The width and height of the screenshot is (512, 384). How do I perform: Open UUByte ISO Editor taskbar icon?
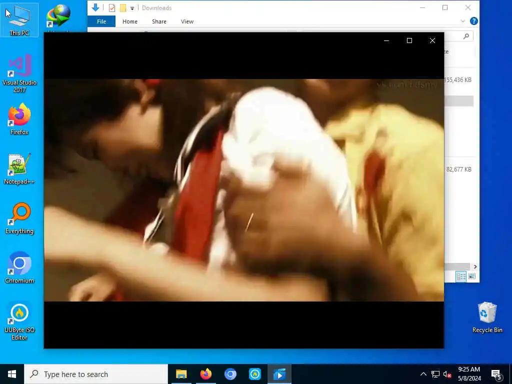point(254,374)
